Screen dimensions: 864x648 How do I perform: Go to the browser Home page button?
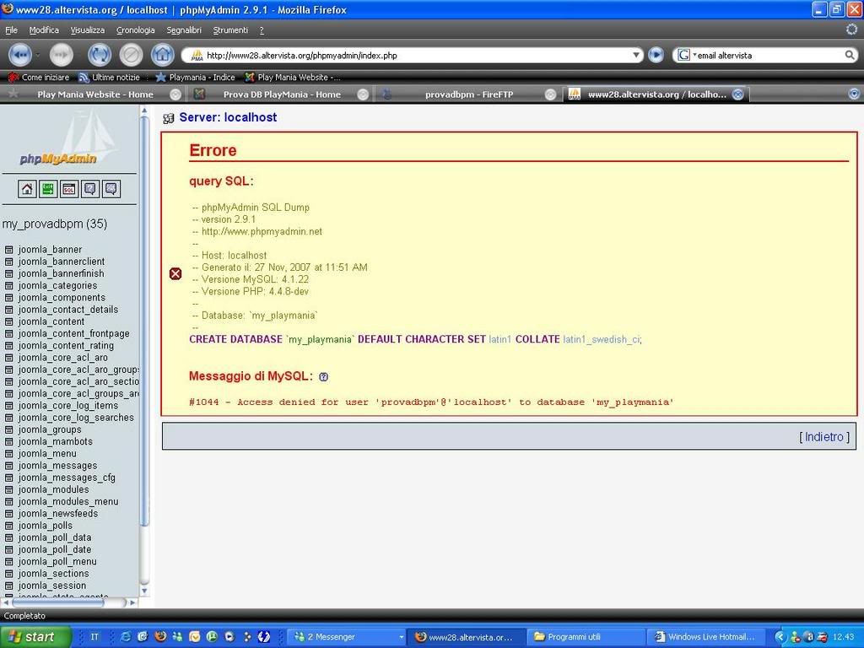(162, 55)
